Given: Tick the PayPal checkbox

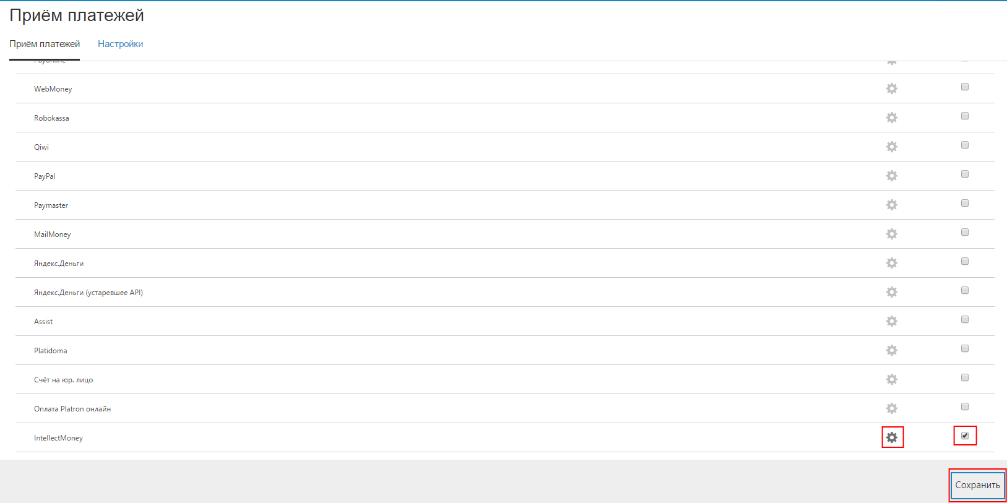Looking at the screenshot, I should [964, 174].
